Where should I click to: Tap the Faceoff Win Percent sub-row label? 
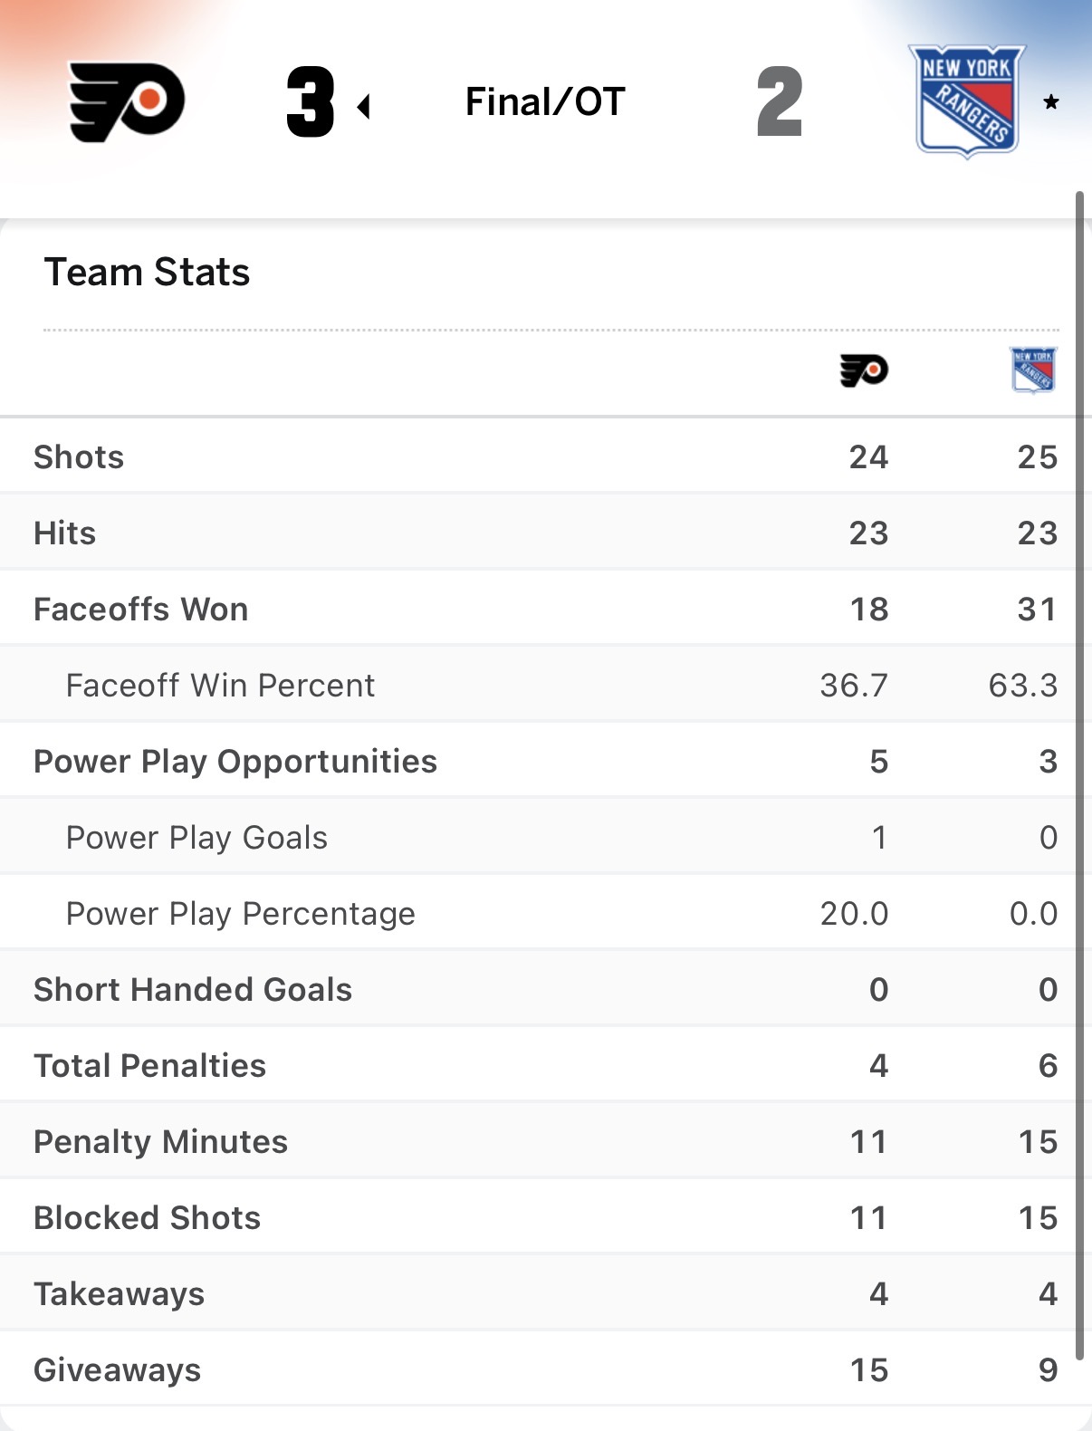coord(220,686)
